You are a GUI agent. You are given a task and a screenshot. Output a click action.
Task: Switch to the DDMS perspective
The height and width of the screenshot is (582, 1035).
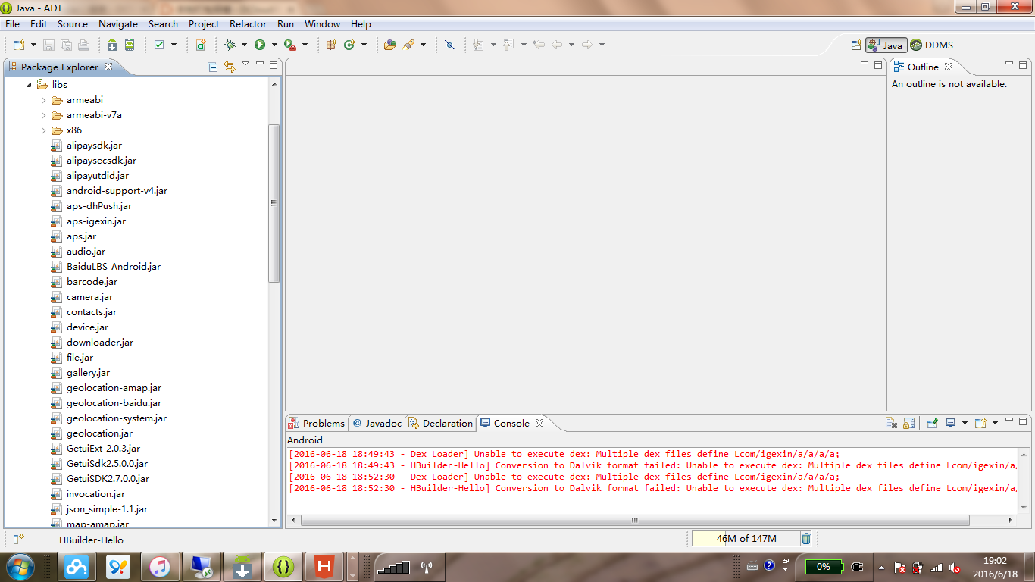click(932, 45)
